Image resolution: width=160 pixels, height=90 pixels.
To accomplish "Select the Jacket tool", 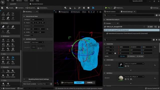I will 3,18.
